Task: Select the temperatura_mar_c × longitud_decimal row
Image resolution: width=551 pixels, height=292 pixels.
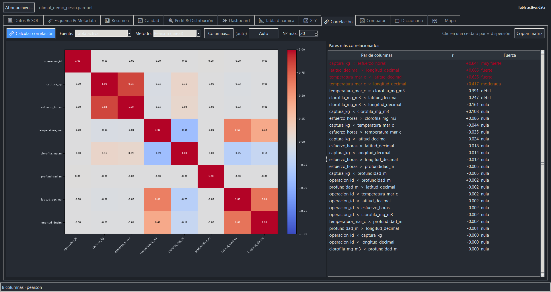Action: tap(434, 84)
